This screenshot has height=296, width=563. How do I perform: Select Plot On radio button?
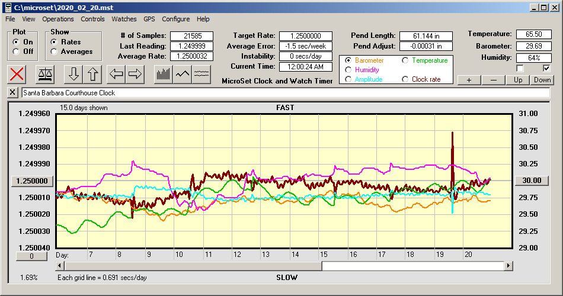click(16, 42)
